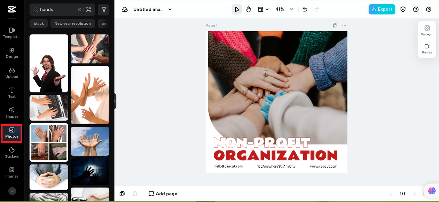
Task: Select the hand pan tool
Action: 248,9
